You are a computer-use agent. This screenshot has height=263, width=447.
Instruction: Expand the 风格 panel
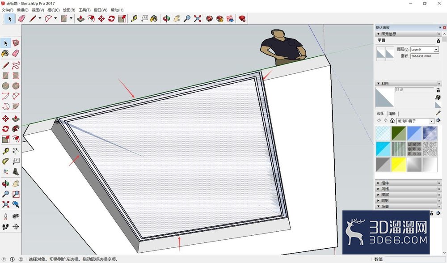[x=378, y=189]
